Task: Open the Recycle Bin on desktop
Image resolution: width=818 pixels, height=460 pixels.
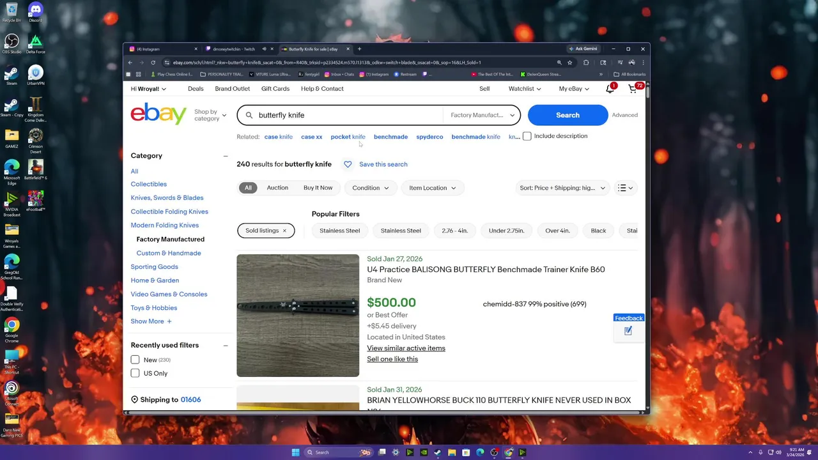Action: coord(12,11)
